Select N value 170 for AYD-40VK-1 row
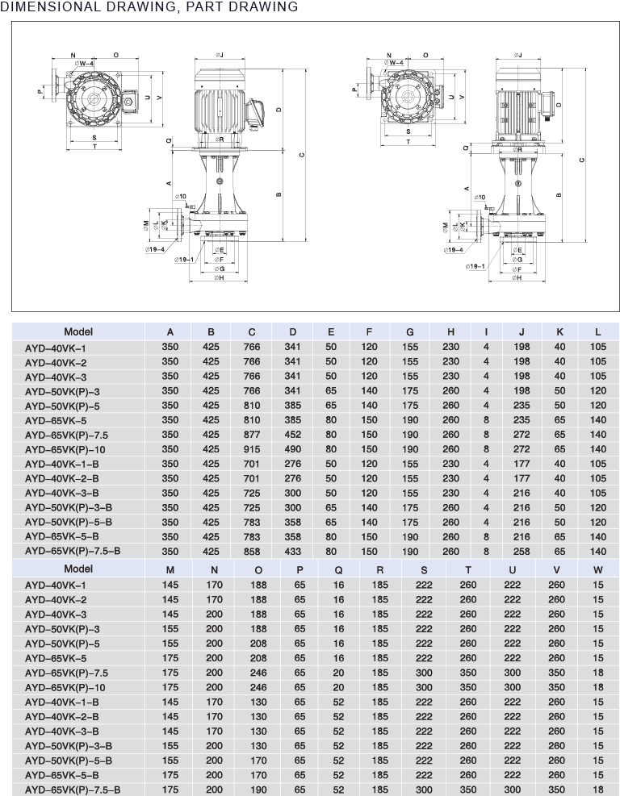The width and height of the screenshot is (620, 796). coord(215,585)
